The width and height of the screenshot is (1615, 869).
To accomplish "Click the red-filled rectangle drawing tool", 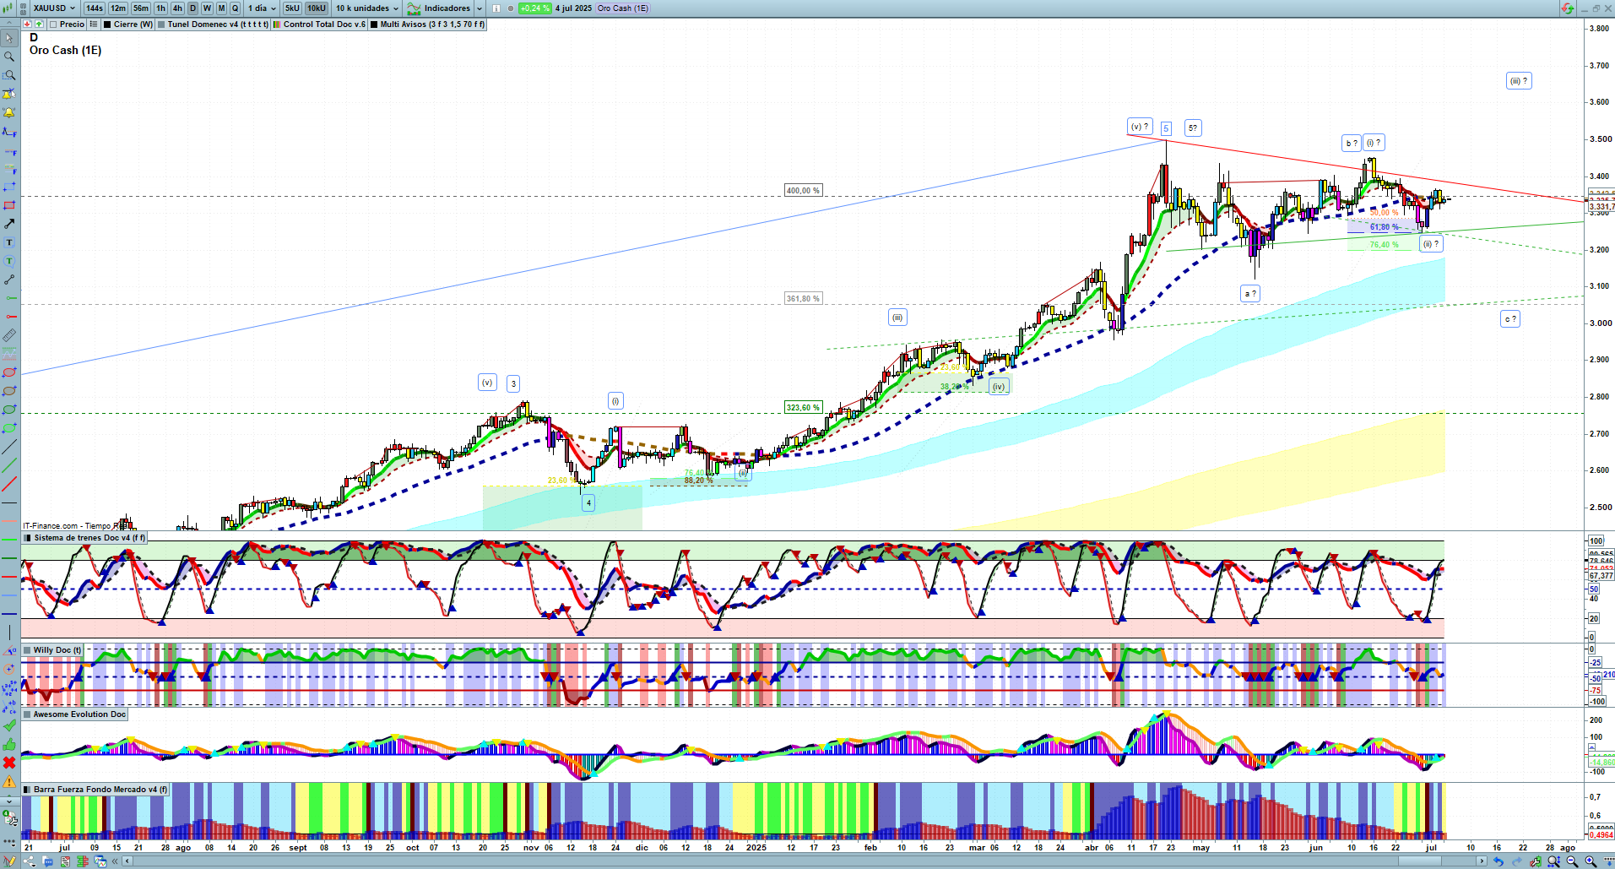I will tap(9, 205).
